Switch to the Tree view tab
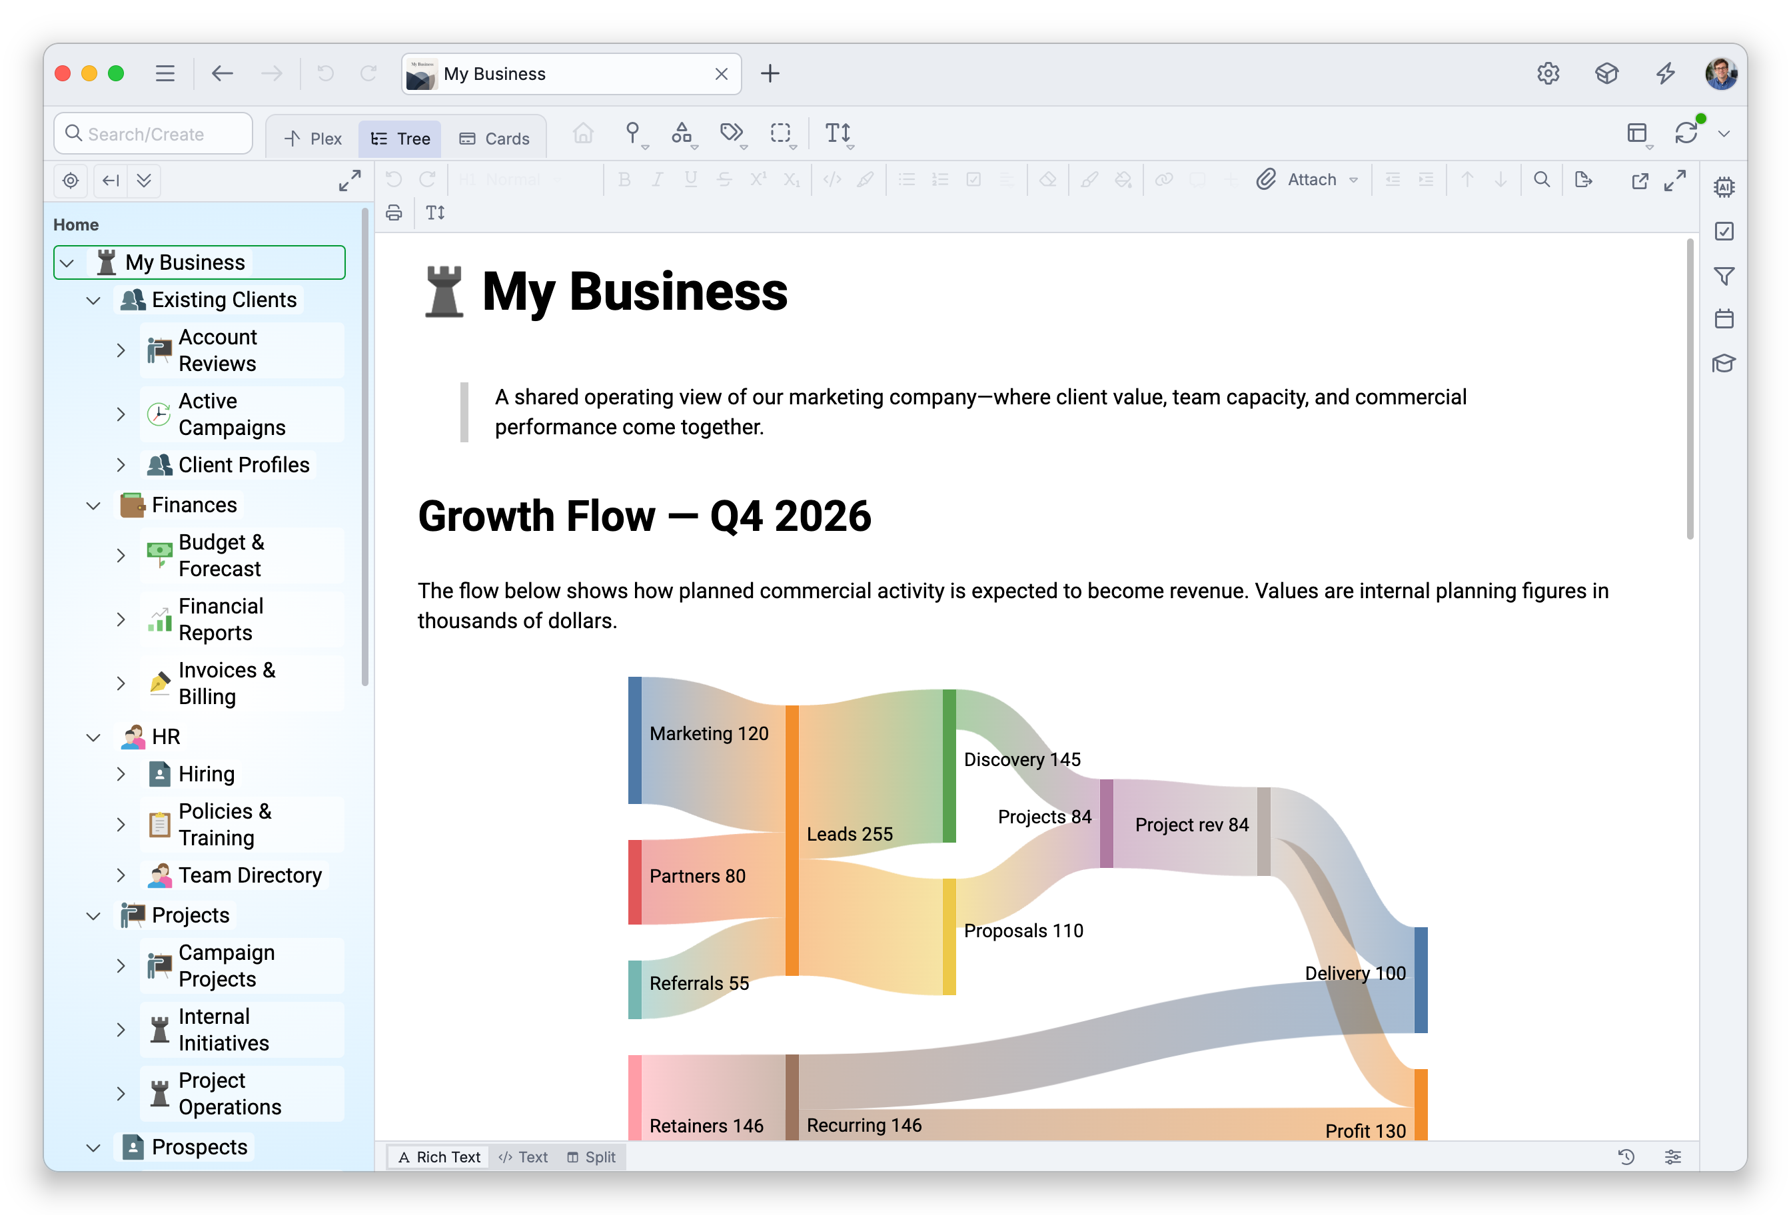1791x1215 pixels. pyautogui.click(x=400, y=139)
